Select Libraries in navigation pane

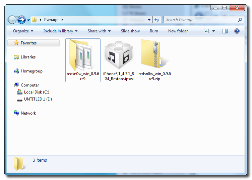(28, 57)
